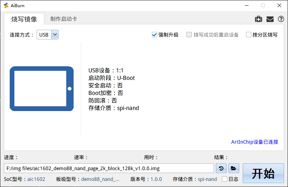Click the ArtInChip设备已连接 status text

(x=255, y=142)
